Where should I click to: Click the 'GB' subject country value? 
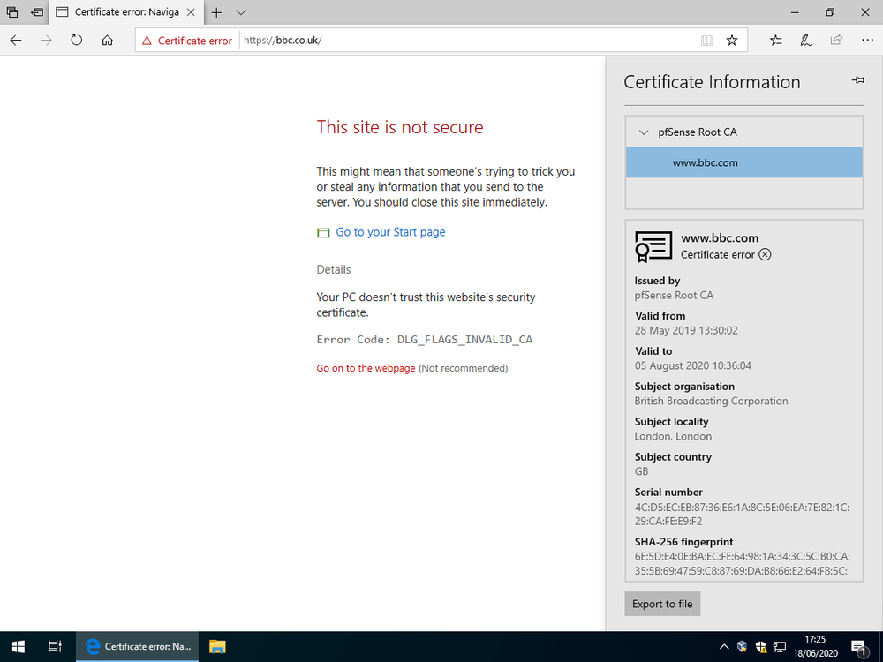(641, 471)
